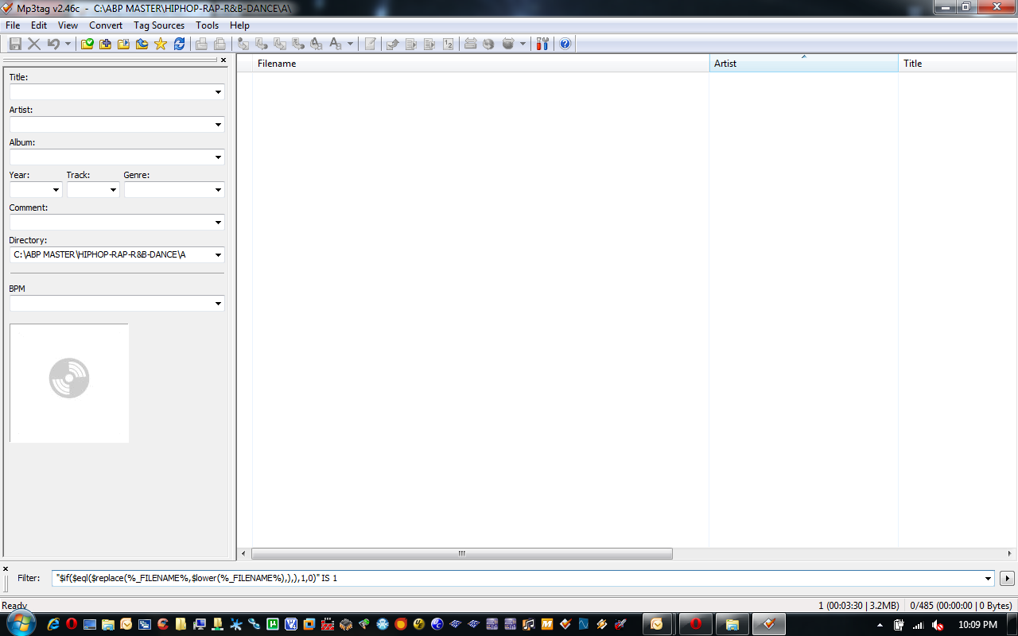Open the Tag Sources menu
The height and width of the screenshot is (636, 1018).
tap(159, 25)
